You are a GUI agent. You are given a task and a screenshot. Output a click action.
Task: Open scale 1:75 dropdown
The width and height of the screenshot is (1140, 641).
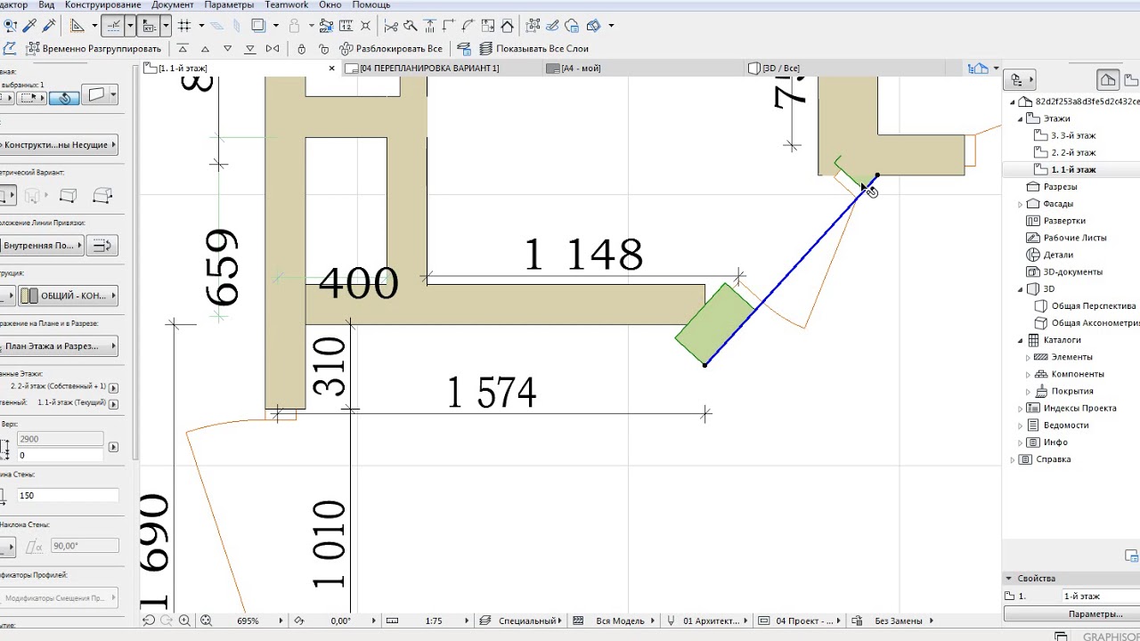tap(467, 621)
